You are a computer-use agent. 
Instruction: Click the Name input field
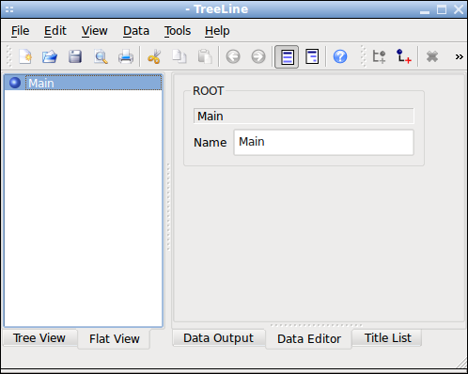pos(323,143)
